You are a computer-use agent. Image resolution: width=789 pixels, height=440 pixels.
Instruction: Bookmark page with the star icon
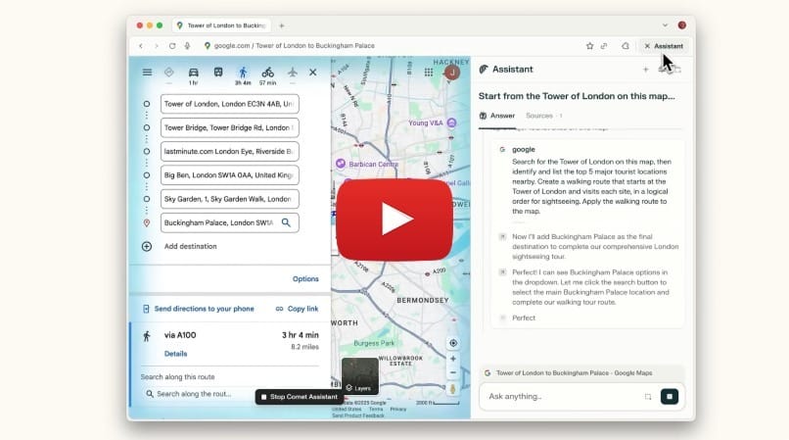(589, 46)
